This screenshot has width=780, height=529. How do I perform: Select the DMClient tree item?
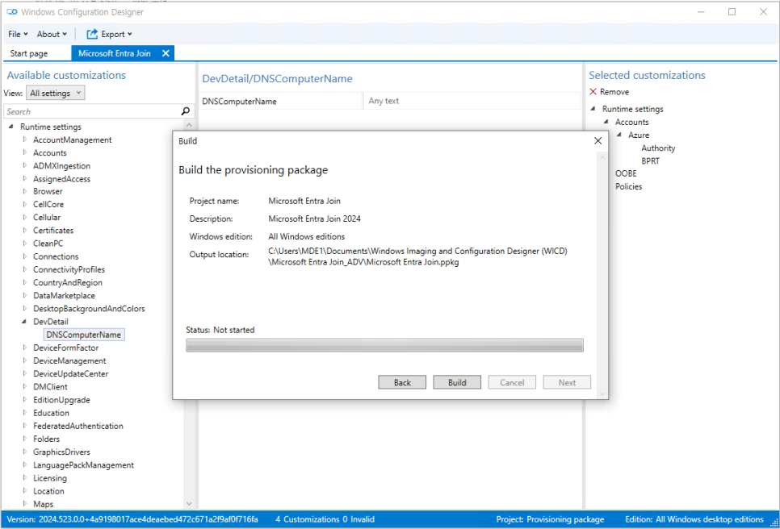point(50,386)
